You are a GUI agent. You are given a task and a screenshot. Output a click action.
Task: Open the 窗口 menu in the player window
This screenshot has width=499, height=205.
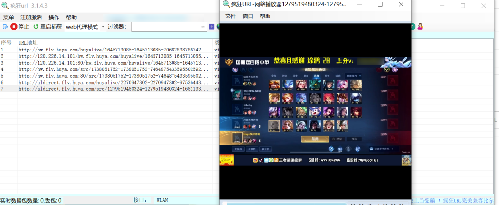coord(248,16)
